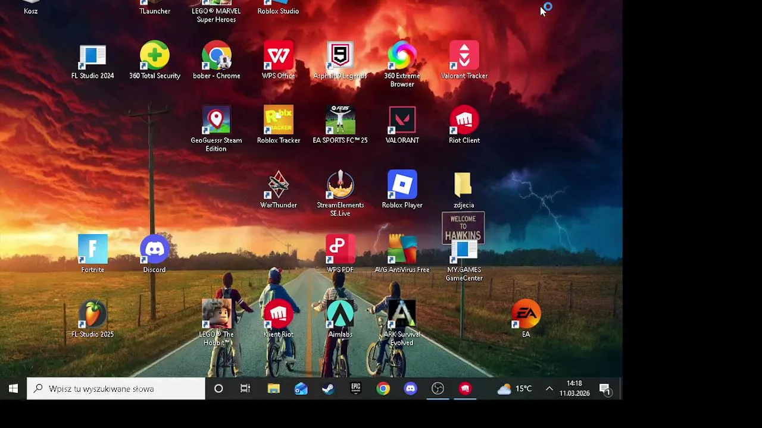762x428 pixels.
Task: Launch 360 Total Security
Action: click(154, 61)
